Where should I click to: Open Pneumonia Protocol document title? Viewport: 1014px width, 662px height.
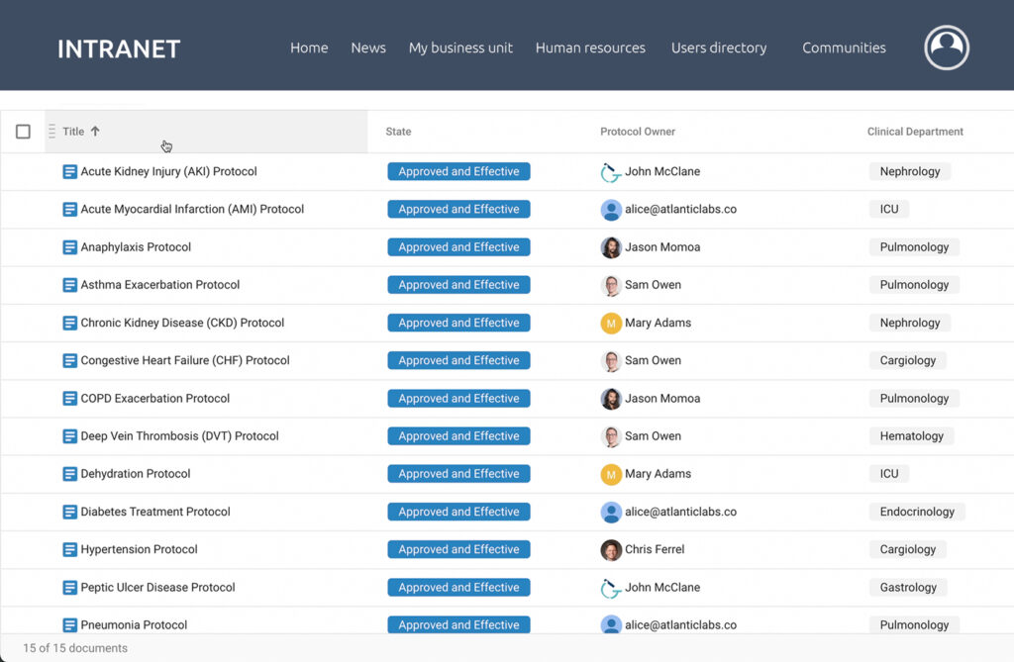pos(134,624)
